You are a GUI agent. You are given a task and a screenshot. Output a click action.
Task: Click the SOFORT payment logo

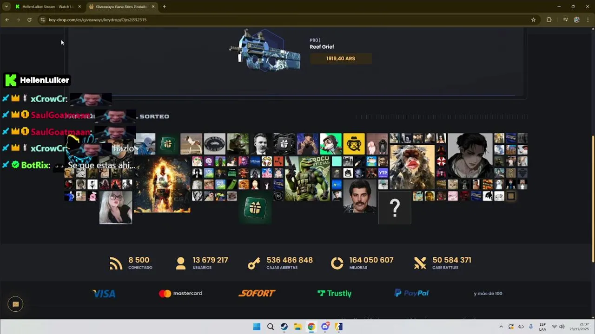click(257, 293)
